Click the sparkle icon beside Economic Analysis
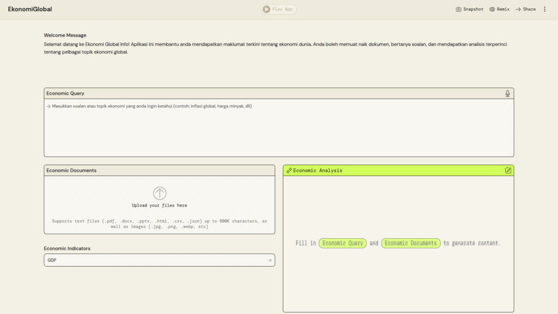 click(289, 171)
